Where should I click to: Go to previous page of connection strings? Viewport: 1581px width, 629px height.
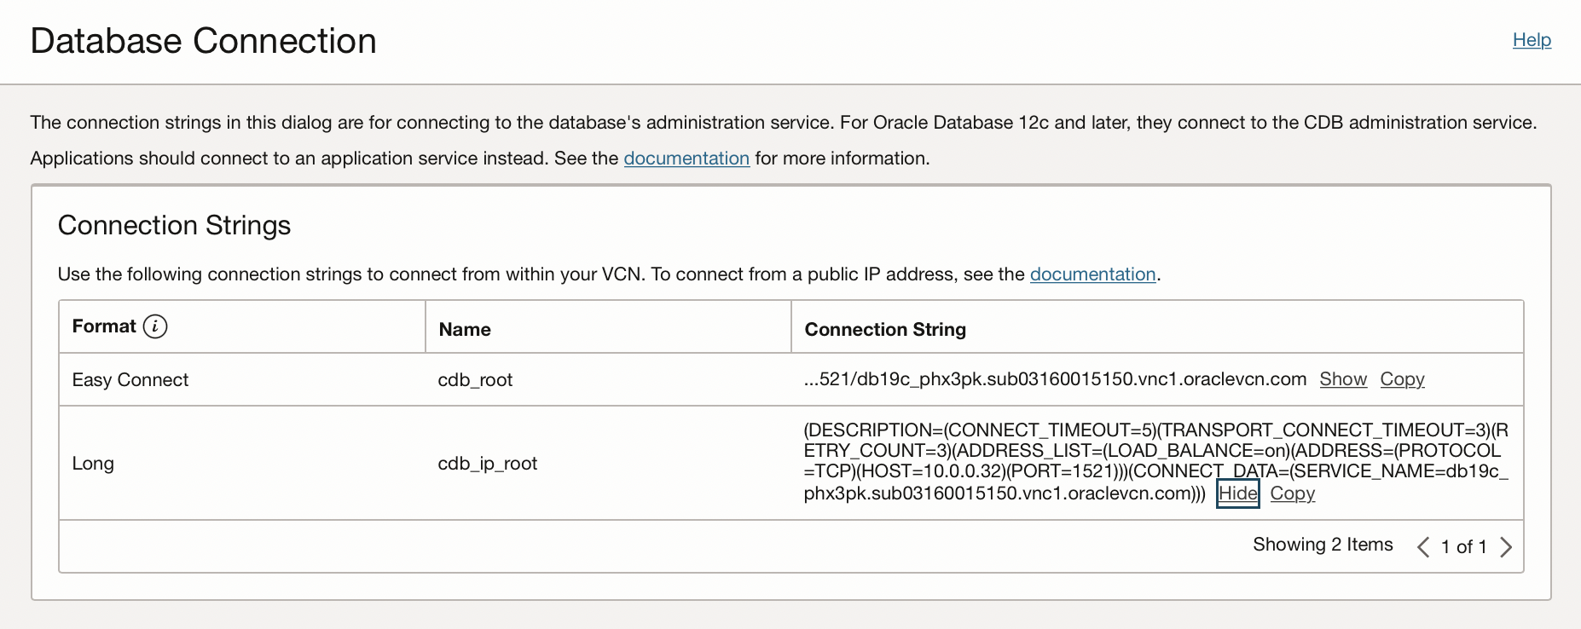pyautogui.click(x=1422, y=547)
